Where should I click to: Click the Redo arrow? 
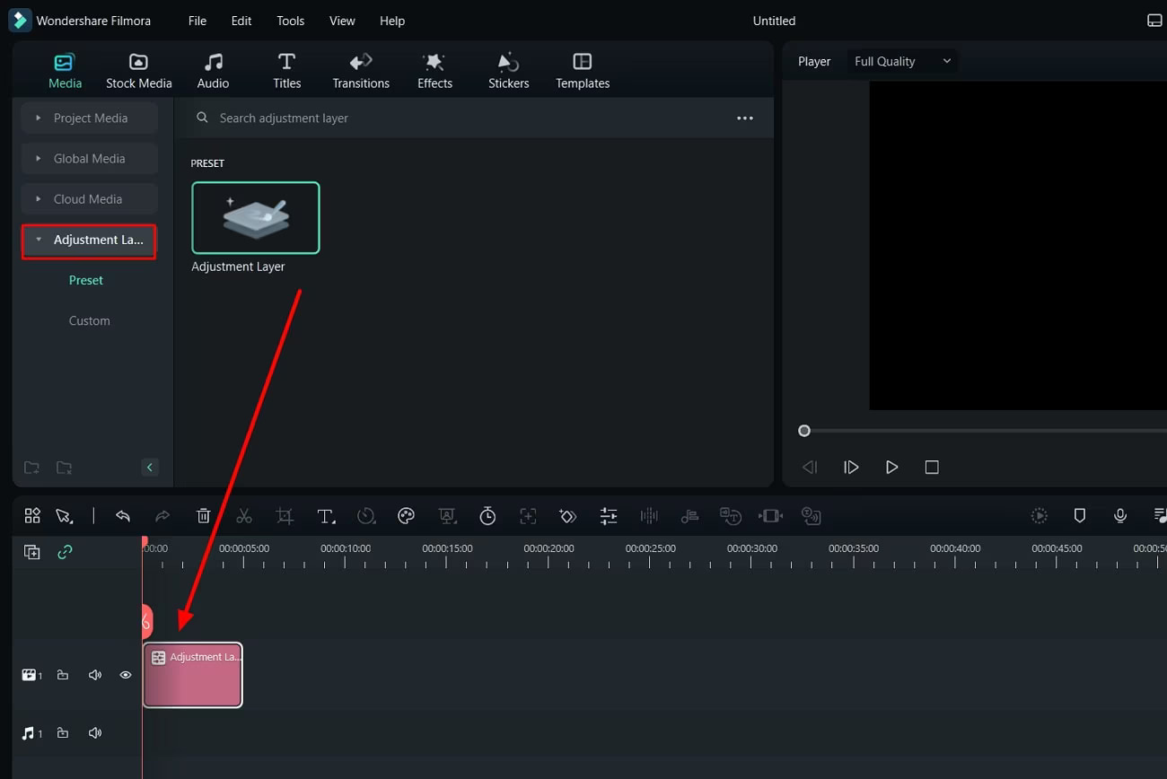(162, 515)
